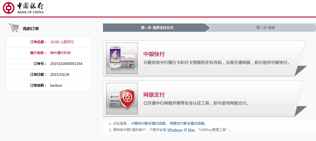The width and height of the screenshot is (316, 141).
Task: Click the 订单总额 label
Action: click(38, 42)
